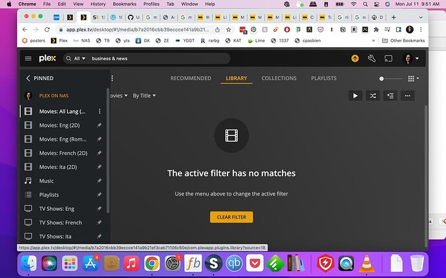Open the Music app from the Dock
The height and width of the screenshot is (278, 446).
pyautogui.click(x=131, y=263)
